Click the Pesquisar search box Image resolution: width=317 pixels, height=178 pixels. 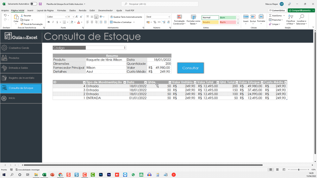160,4
